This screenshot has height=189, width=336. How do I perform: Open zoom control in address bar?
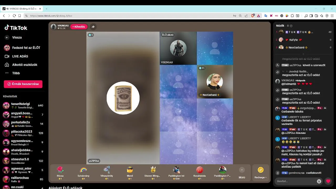[240, 16]
